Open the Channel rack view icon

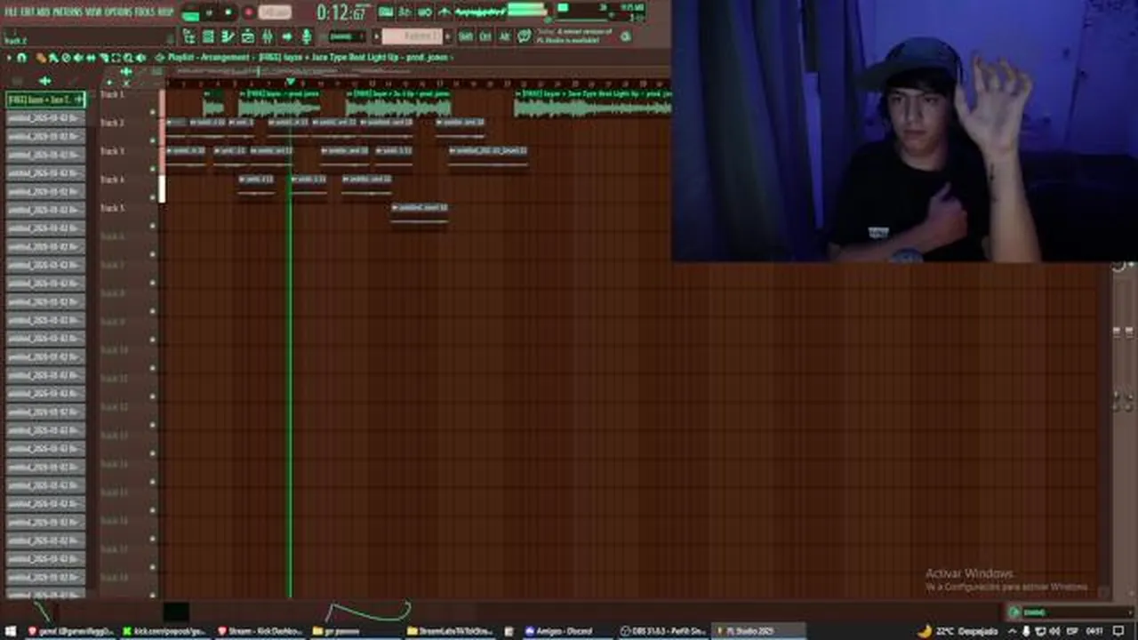pyautogui.click(x=208, y=36)
